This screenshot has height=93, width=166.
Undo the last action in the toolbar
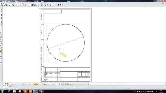click(28, 5)
